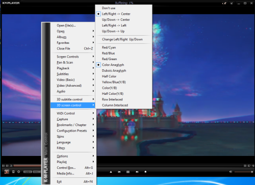Expand 3D subtitle control submenu

73,99
